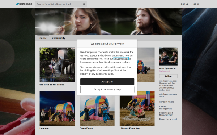Accept all cookies
The image size is (217, 135).
(107, 82)
